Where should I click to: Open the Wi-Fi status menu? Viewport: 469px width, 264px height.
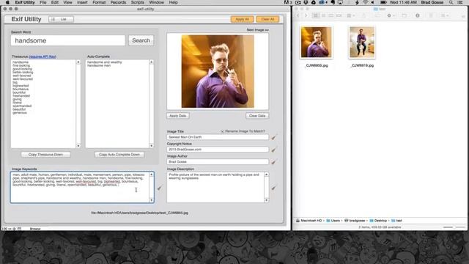tap(365, 2)
